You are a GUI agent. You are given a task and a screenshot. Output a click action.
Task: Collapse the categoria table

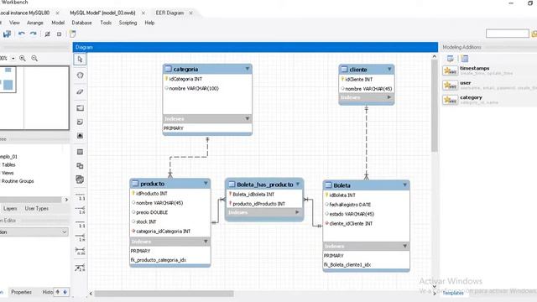(248, 69)
